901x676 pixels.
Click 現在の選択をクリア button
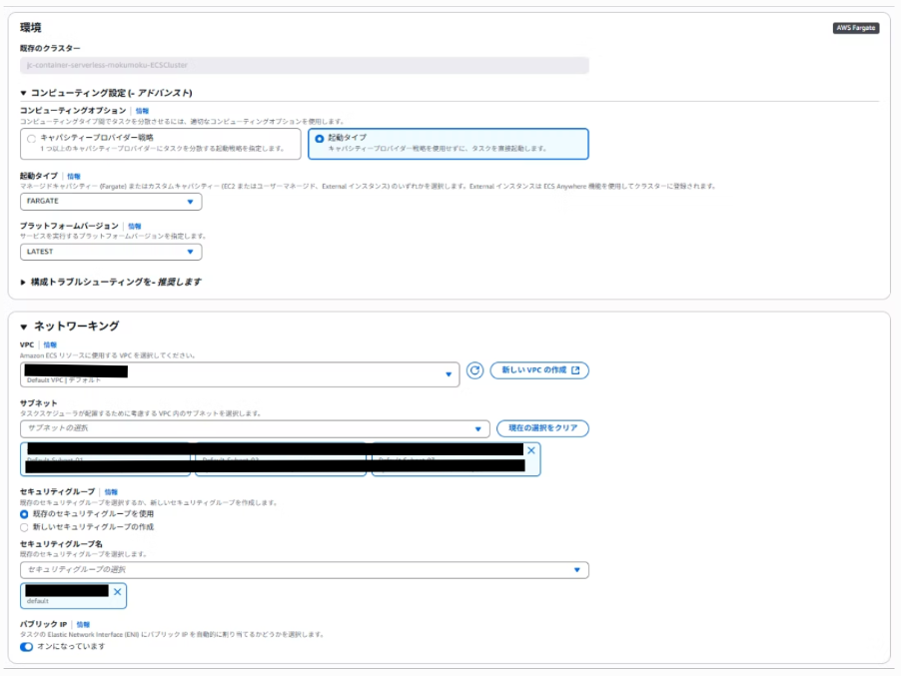542,428
